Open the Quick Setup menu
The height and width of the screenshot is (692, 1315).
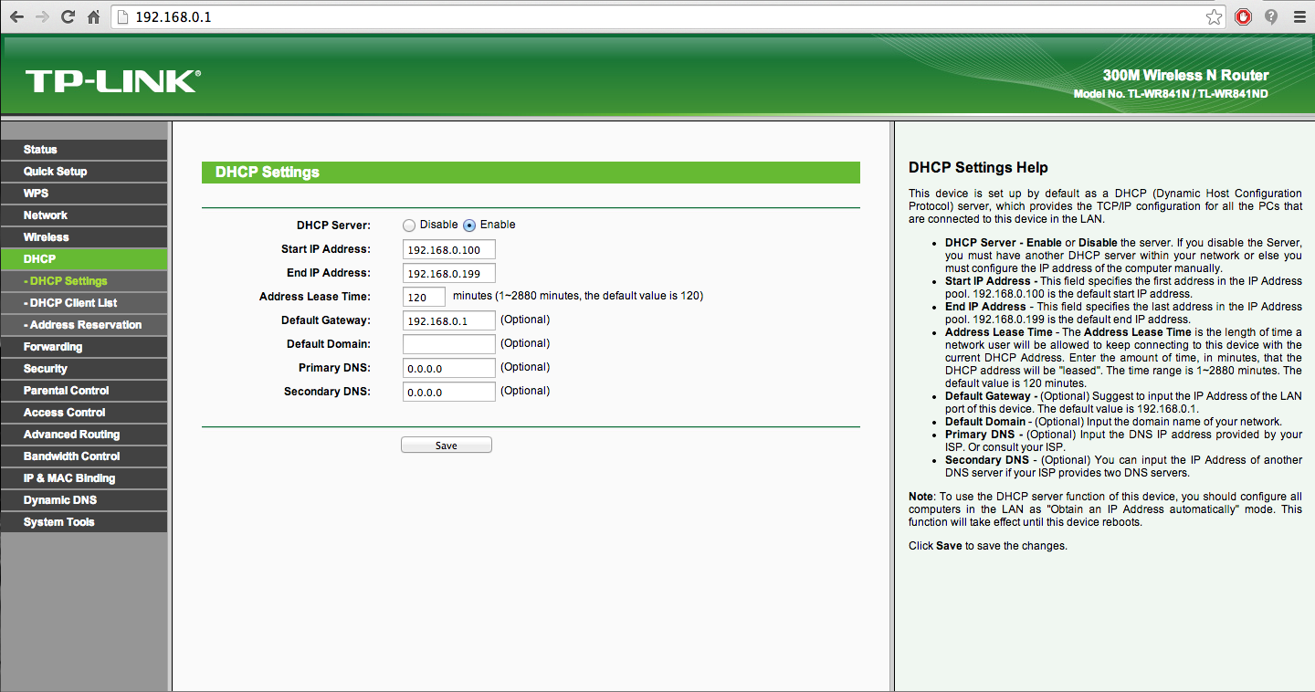pos(84,172)
